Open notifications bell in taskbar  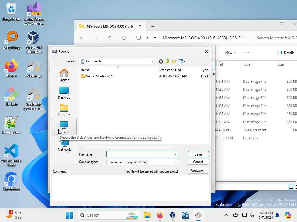click(x=277, y=215)
